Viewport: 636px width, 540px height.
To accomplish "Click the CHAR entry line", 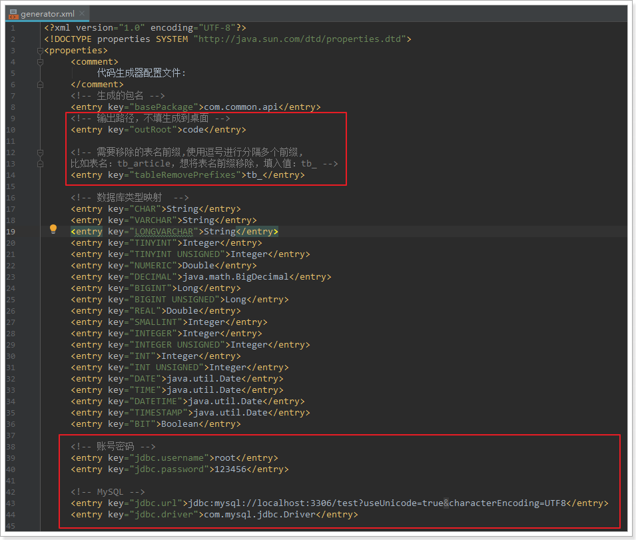I will (x=156, y=209).
